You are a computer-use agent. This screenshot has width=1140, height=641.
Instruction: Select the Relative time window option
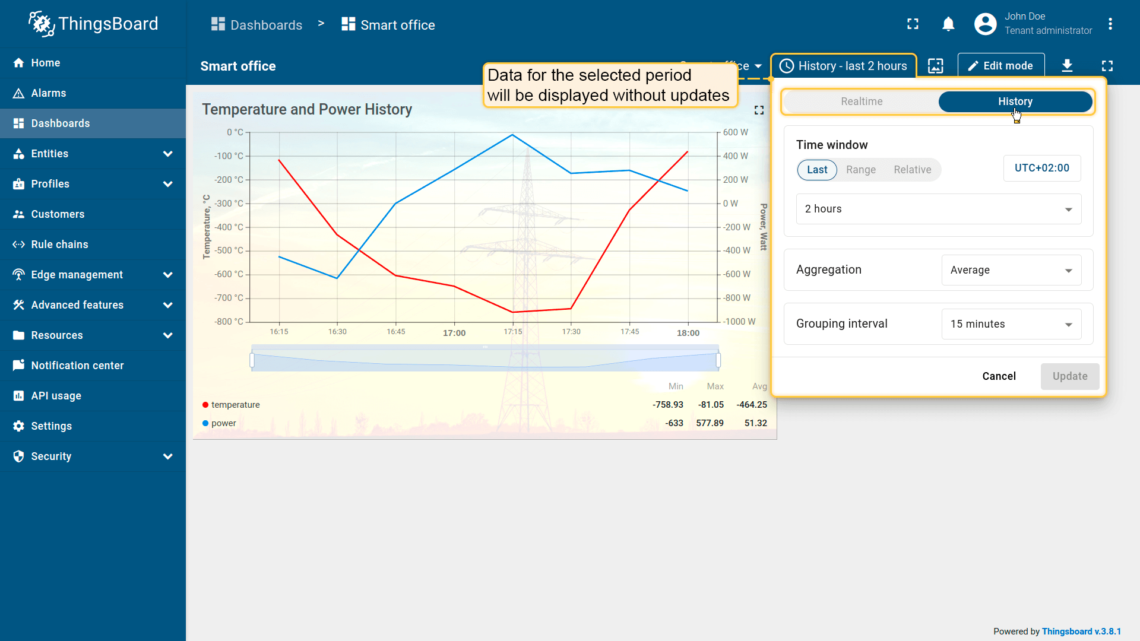coord(913,170)
